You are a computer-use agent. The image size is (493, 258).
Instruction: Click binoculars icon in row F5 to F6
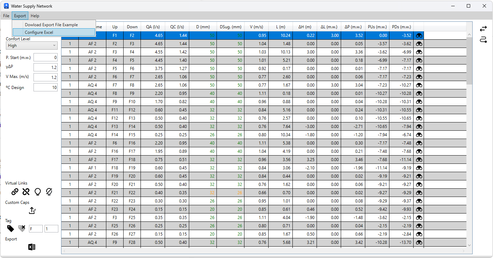419,69
